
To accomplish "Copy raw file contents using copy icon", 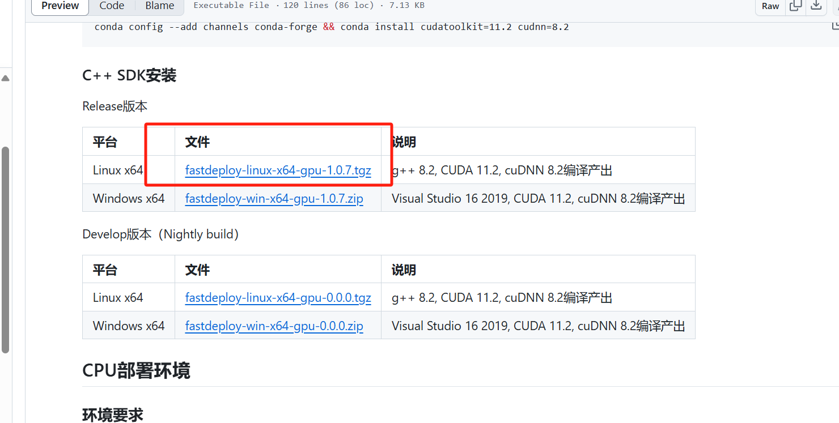I will coord(795,5).
